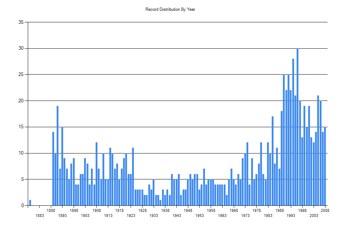
Task: Click the x-axis year label 2003
Action: pyautogui.click(x=314, y=215)
